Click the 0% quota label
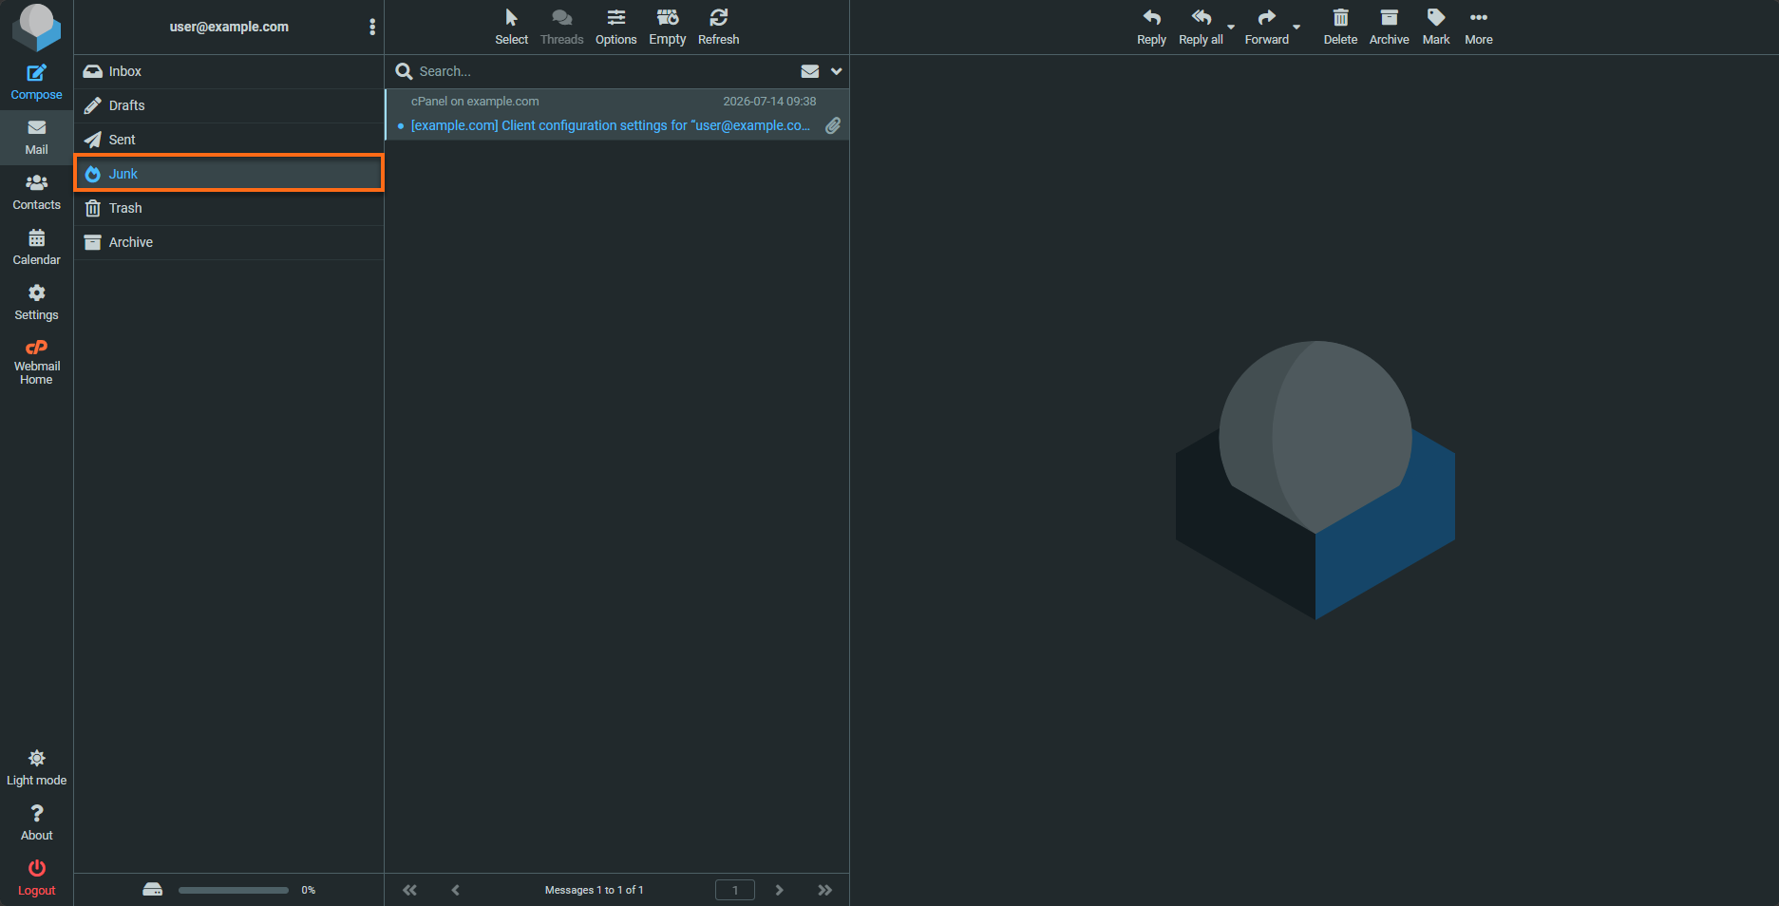Screen dimensions: 1779x906 pos(309,890)
